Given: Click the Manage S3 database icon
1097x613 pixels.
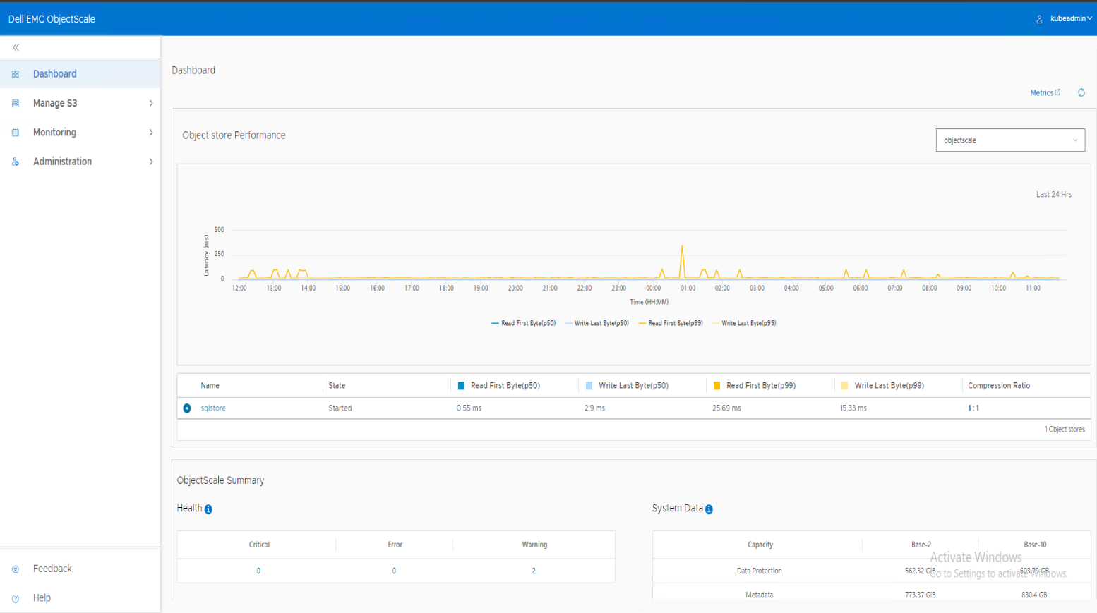Looking at the screenshot, I should [16, 103].
